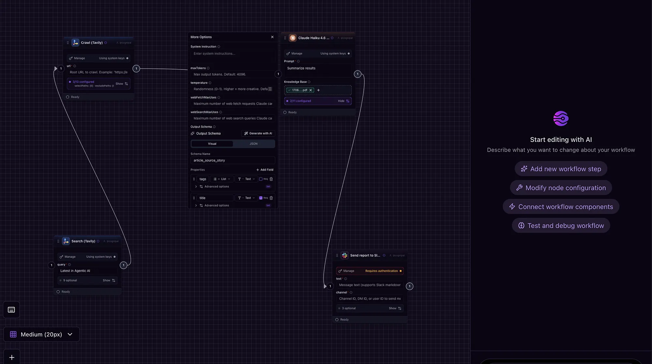Click the magic wand Generate with AI icon
The width and height of the screenshot is (652, 364).
[246, 133]
